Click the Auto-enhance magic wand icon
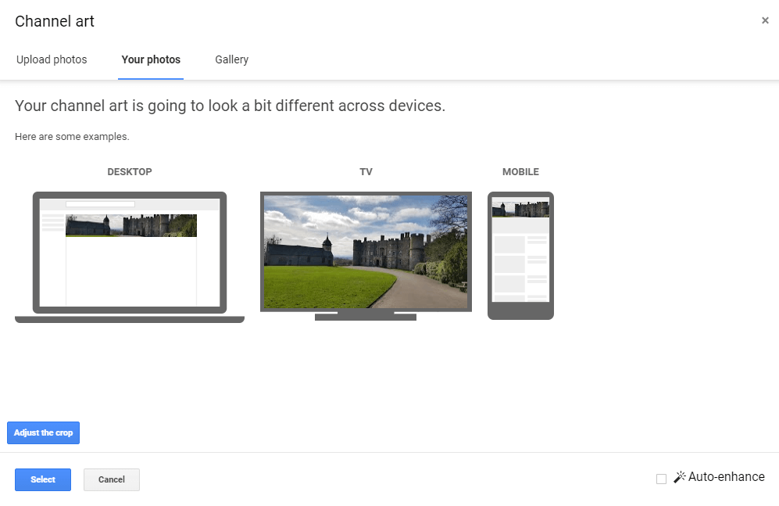The height and width of the screenshot is (506, 779). [679, 477]
